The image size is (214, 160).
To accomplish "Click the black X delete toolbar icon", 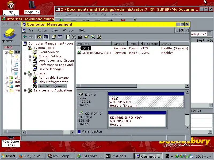I will [74, 37].
